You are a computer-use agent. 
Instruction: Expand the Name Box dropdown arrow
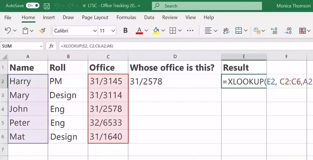41,46
